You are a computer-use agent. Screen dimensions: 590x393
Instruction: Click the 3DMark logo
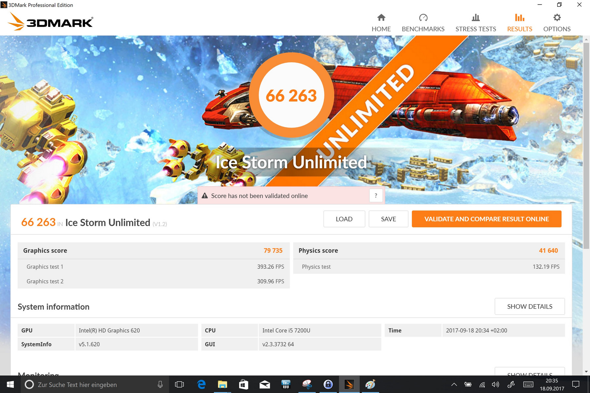pyautogui.click(x=50, y=22)
